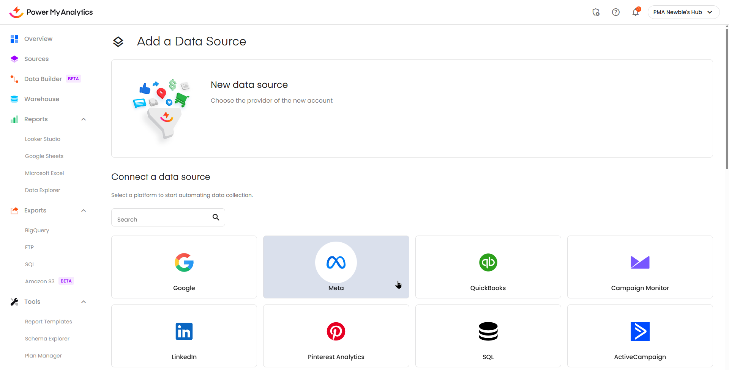Select the Meta data source card

(x=336, y=267)
